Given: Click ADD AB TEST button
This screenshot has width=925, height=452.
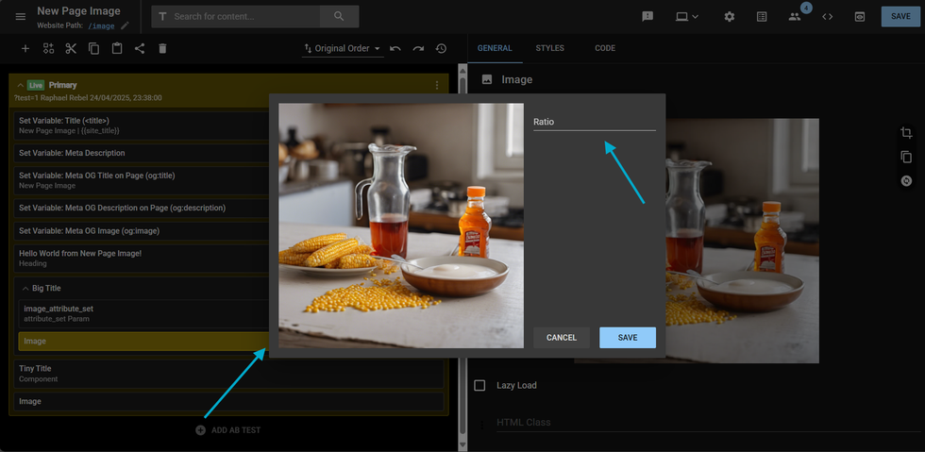Looking at the screenshot, I should click(x=228, y=430).
